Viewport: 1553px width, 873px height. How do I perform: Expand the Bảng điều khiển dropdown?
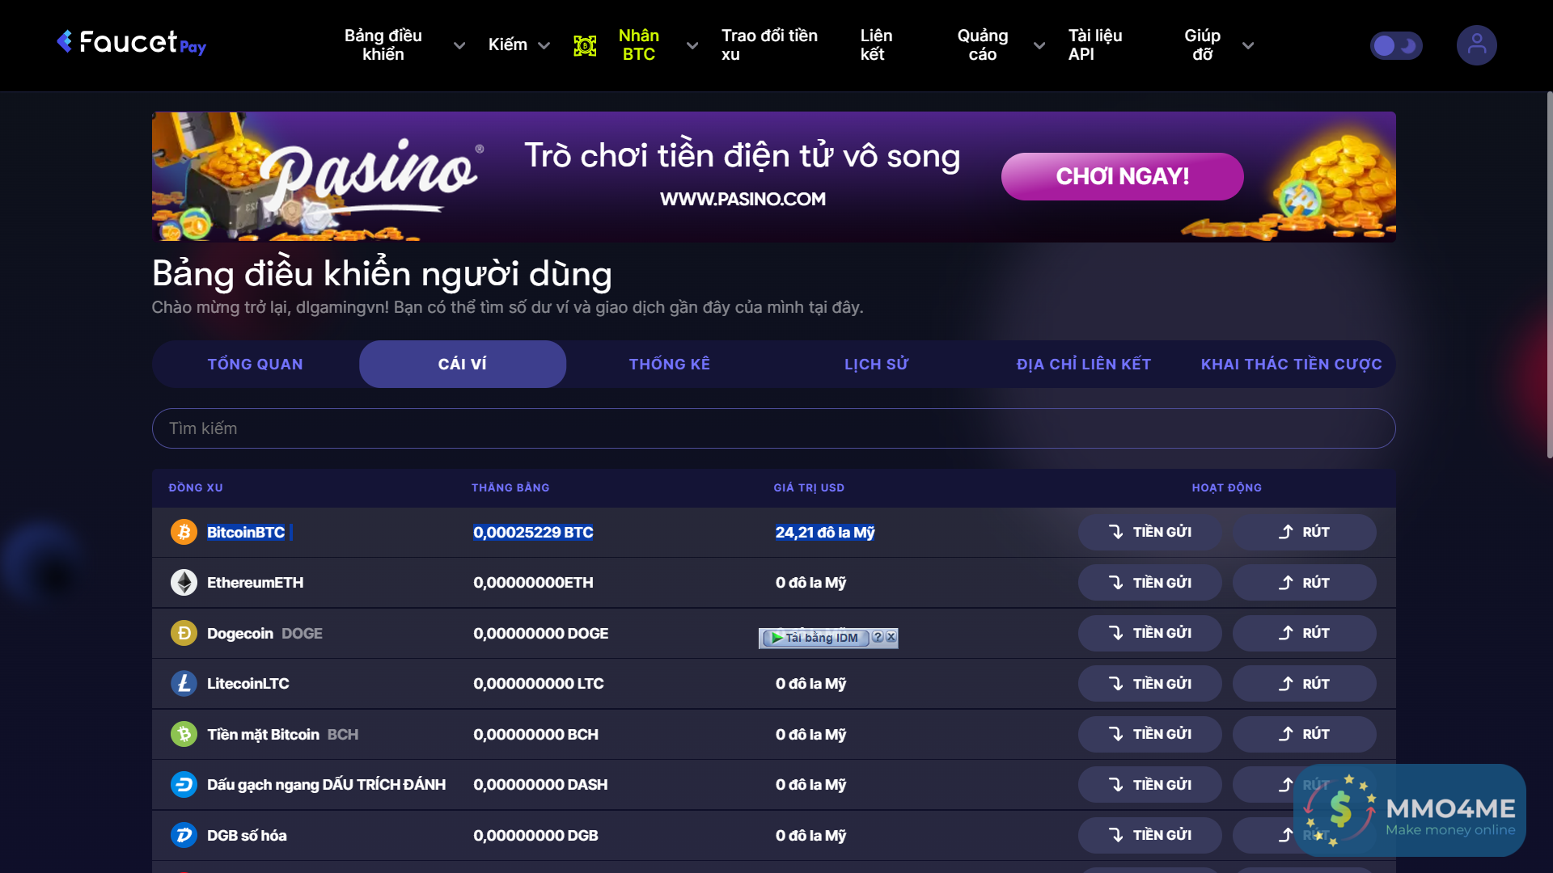459,45
